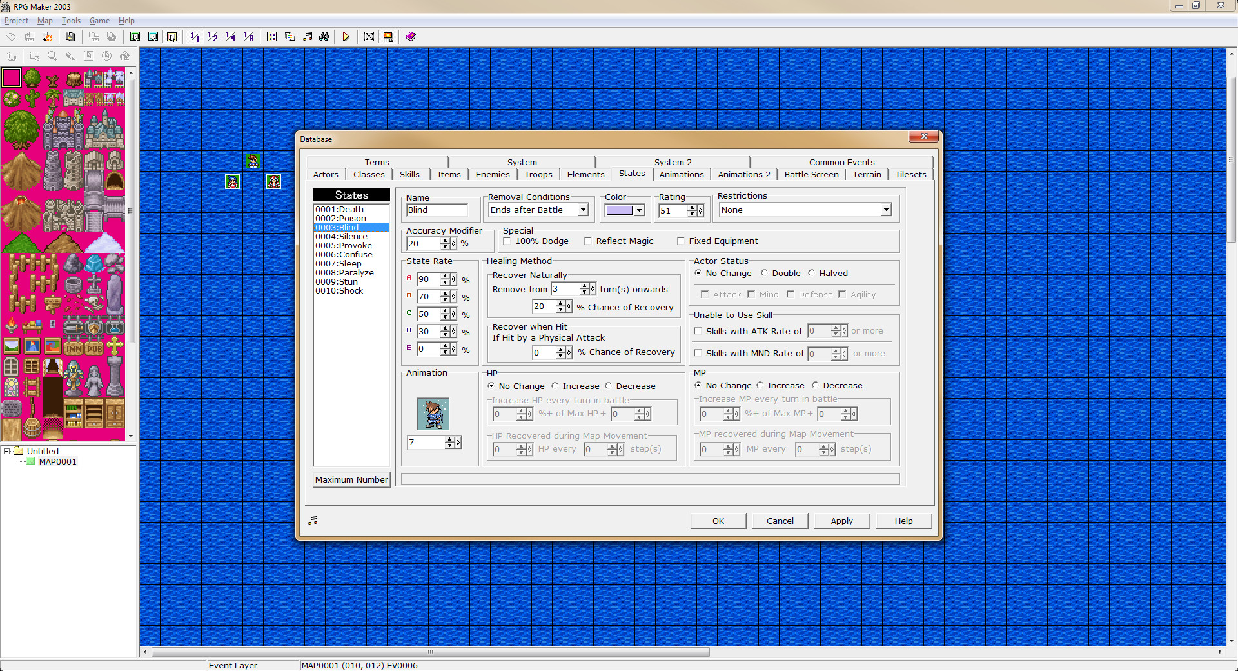Start playtest with the green arrow icon
The height and width of the screenshot is (671, 1238).
pyautogui.click(x=346, y=37)
